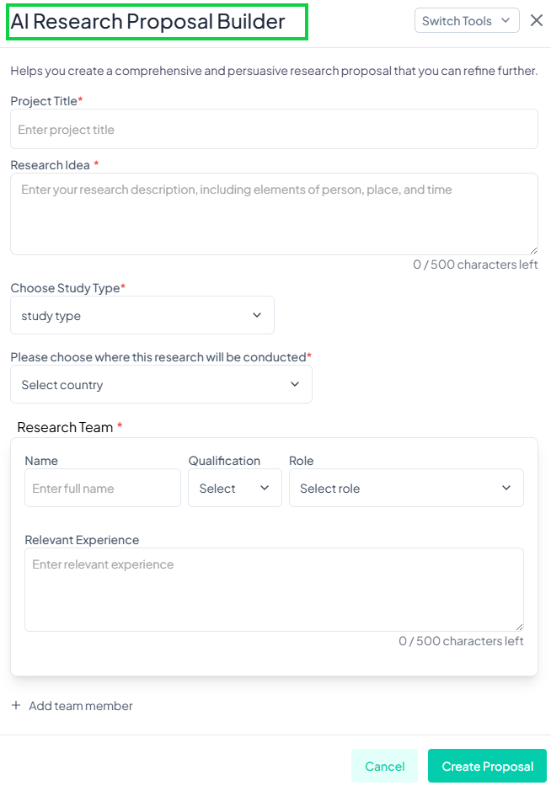Open the Qualification Select dropdown
The image size is (551, 791).
tap(234, 488)
